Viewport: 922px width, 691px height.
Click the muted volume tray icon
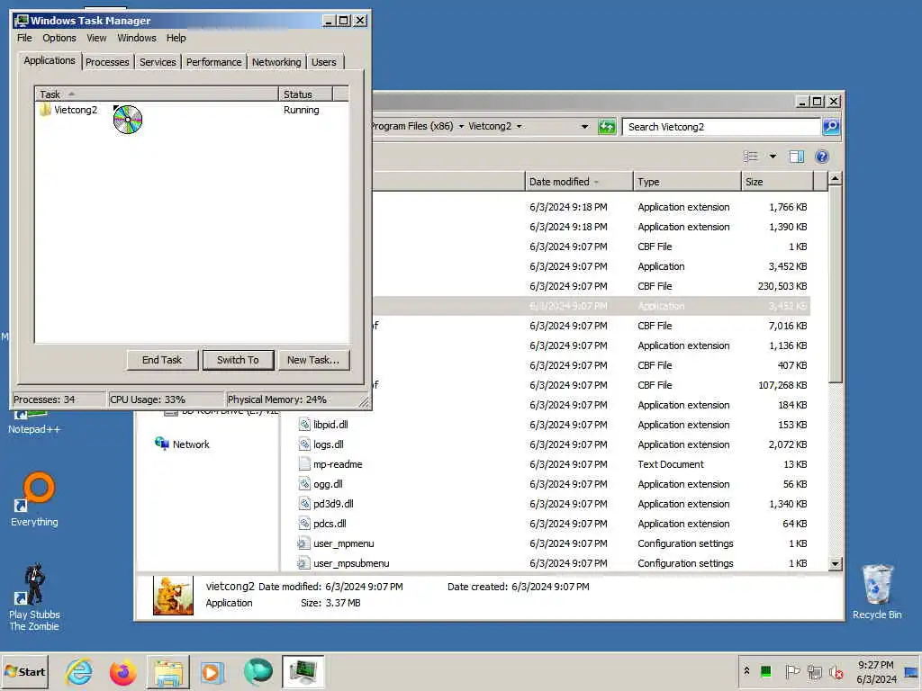(x=836, y=671)
